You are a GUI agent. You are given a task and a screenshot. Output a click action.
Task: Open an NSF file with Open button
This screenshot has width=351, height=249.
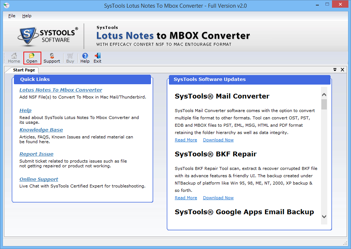point(32,58)
